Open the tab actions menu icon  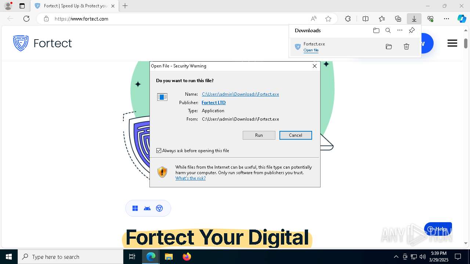point(22,6)
